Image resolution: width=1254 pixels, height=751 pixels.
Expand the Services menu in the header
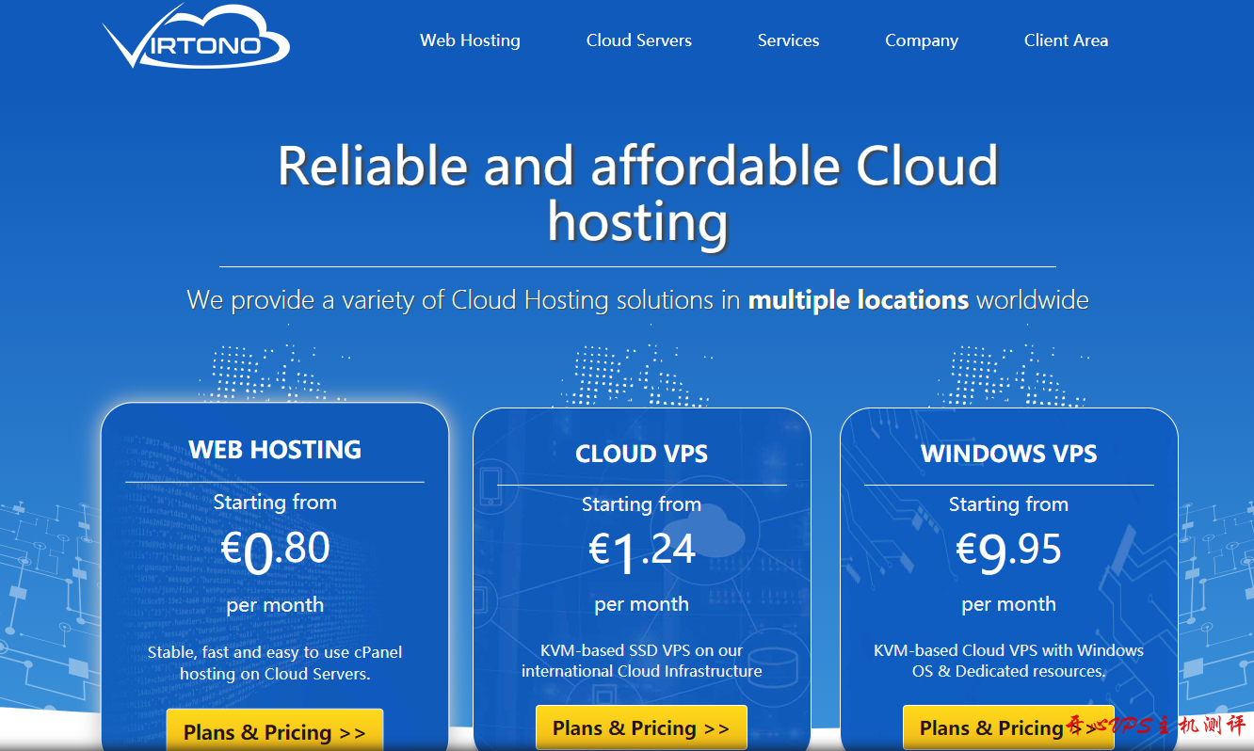(x=788, y=40)
